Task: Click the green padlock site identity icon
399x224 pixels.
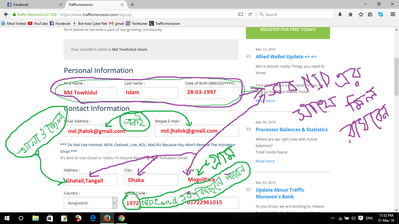Action: (14, 14)
